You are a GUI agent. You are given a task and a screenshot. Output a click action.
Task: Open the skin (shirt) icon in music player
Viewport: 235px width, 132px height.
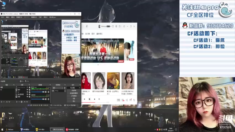point(113,26)
